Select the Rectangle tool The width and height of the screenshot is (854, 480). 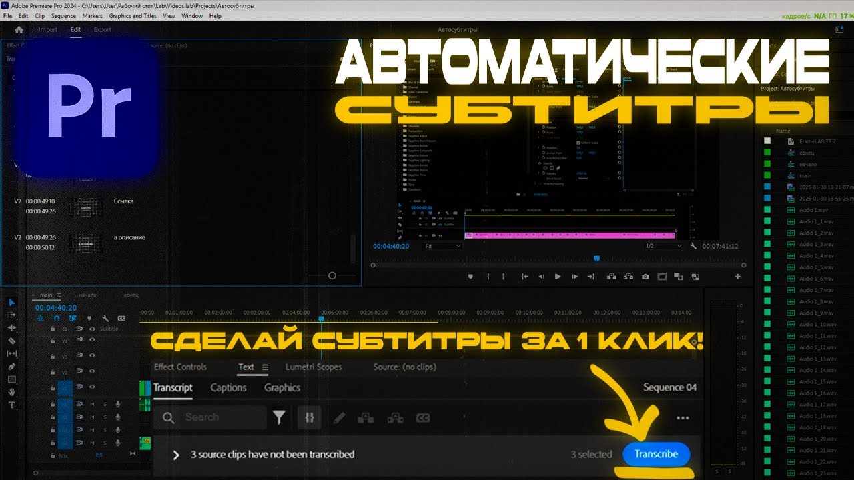coord(12,379)
